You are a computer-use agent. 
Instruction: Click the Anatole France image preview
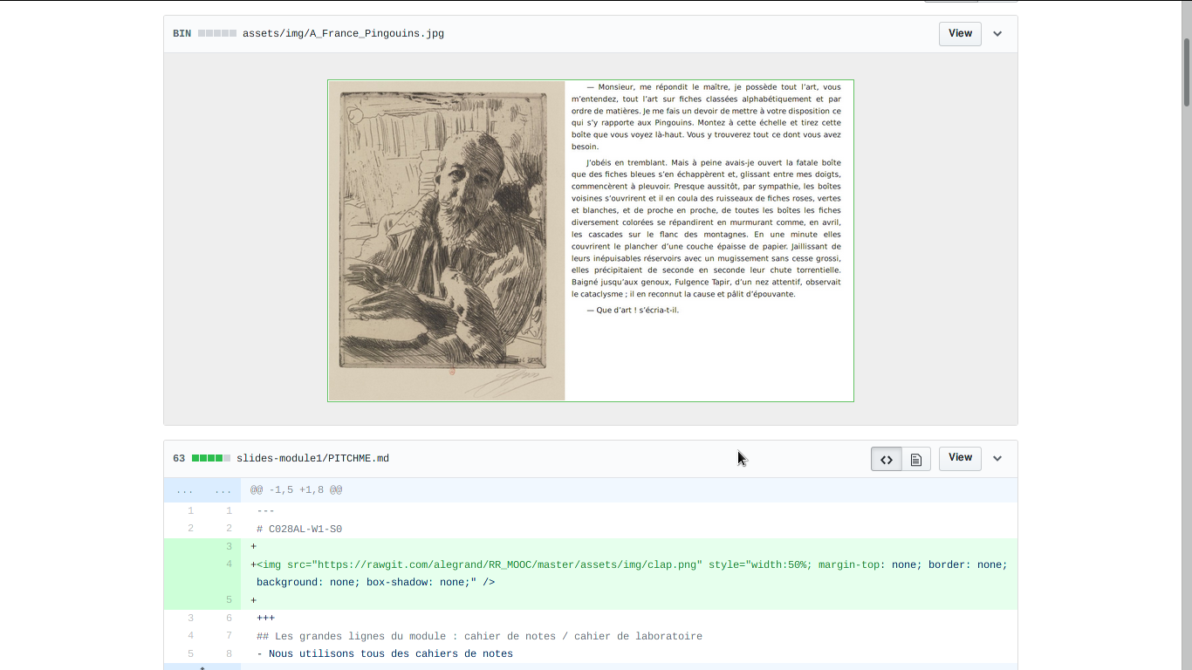point(590,241)
